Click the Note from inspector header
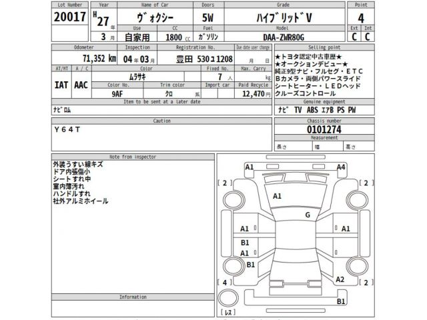This screenshot has height=320, width=427. click(x=133, y=156)
